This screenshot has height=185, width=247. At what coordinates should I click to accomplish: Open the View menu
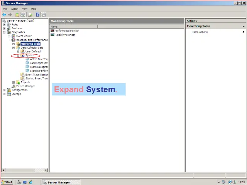[25, 8]
